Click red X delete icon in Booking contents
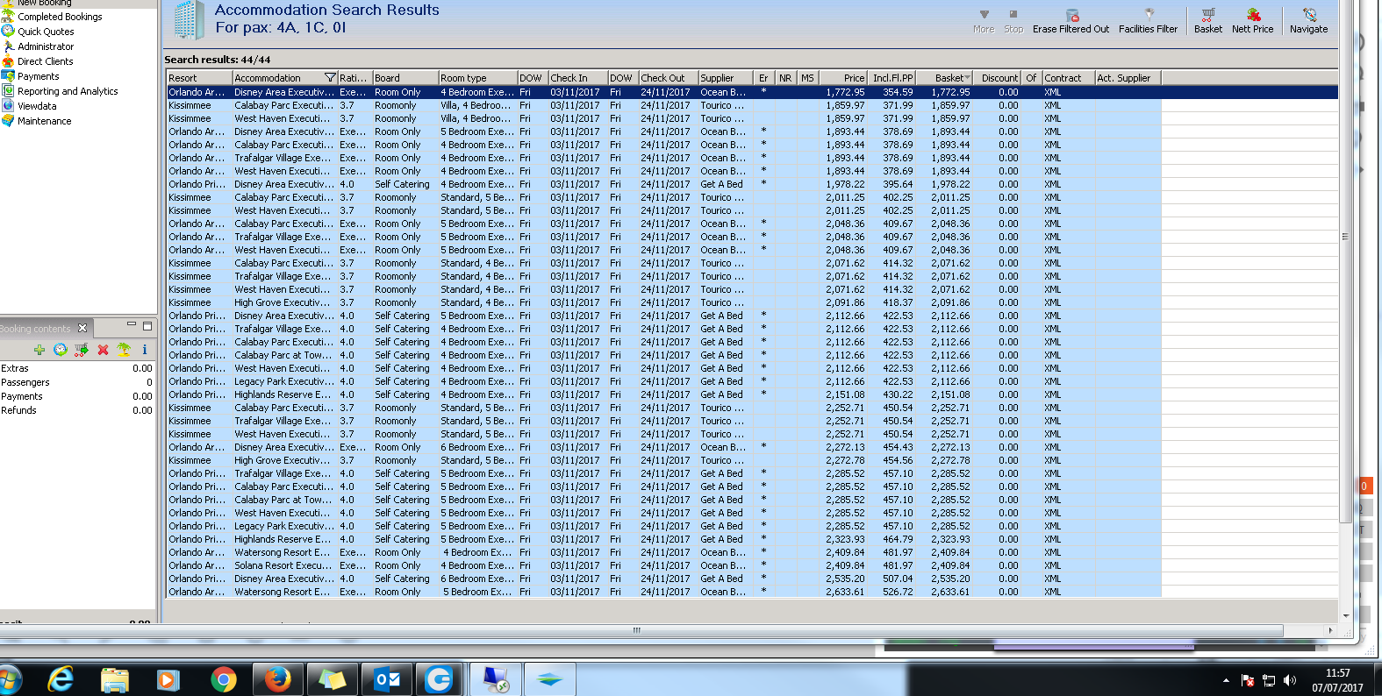The width and height of the screenshot is (1382, 696). 103,350
